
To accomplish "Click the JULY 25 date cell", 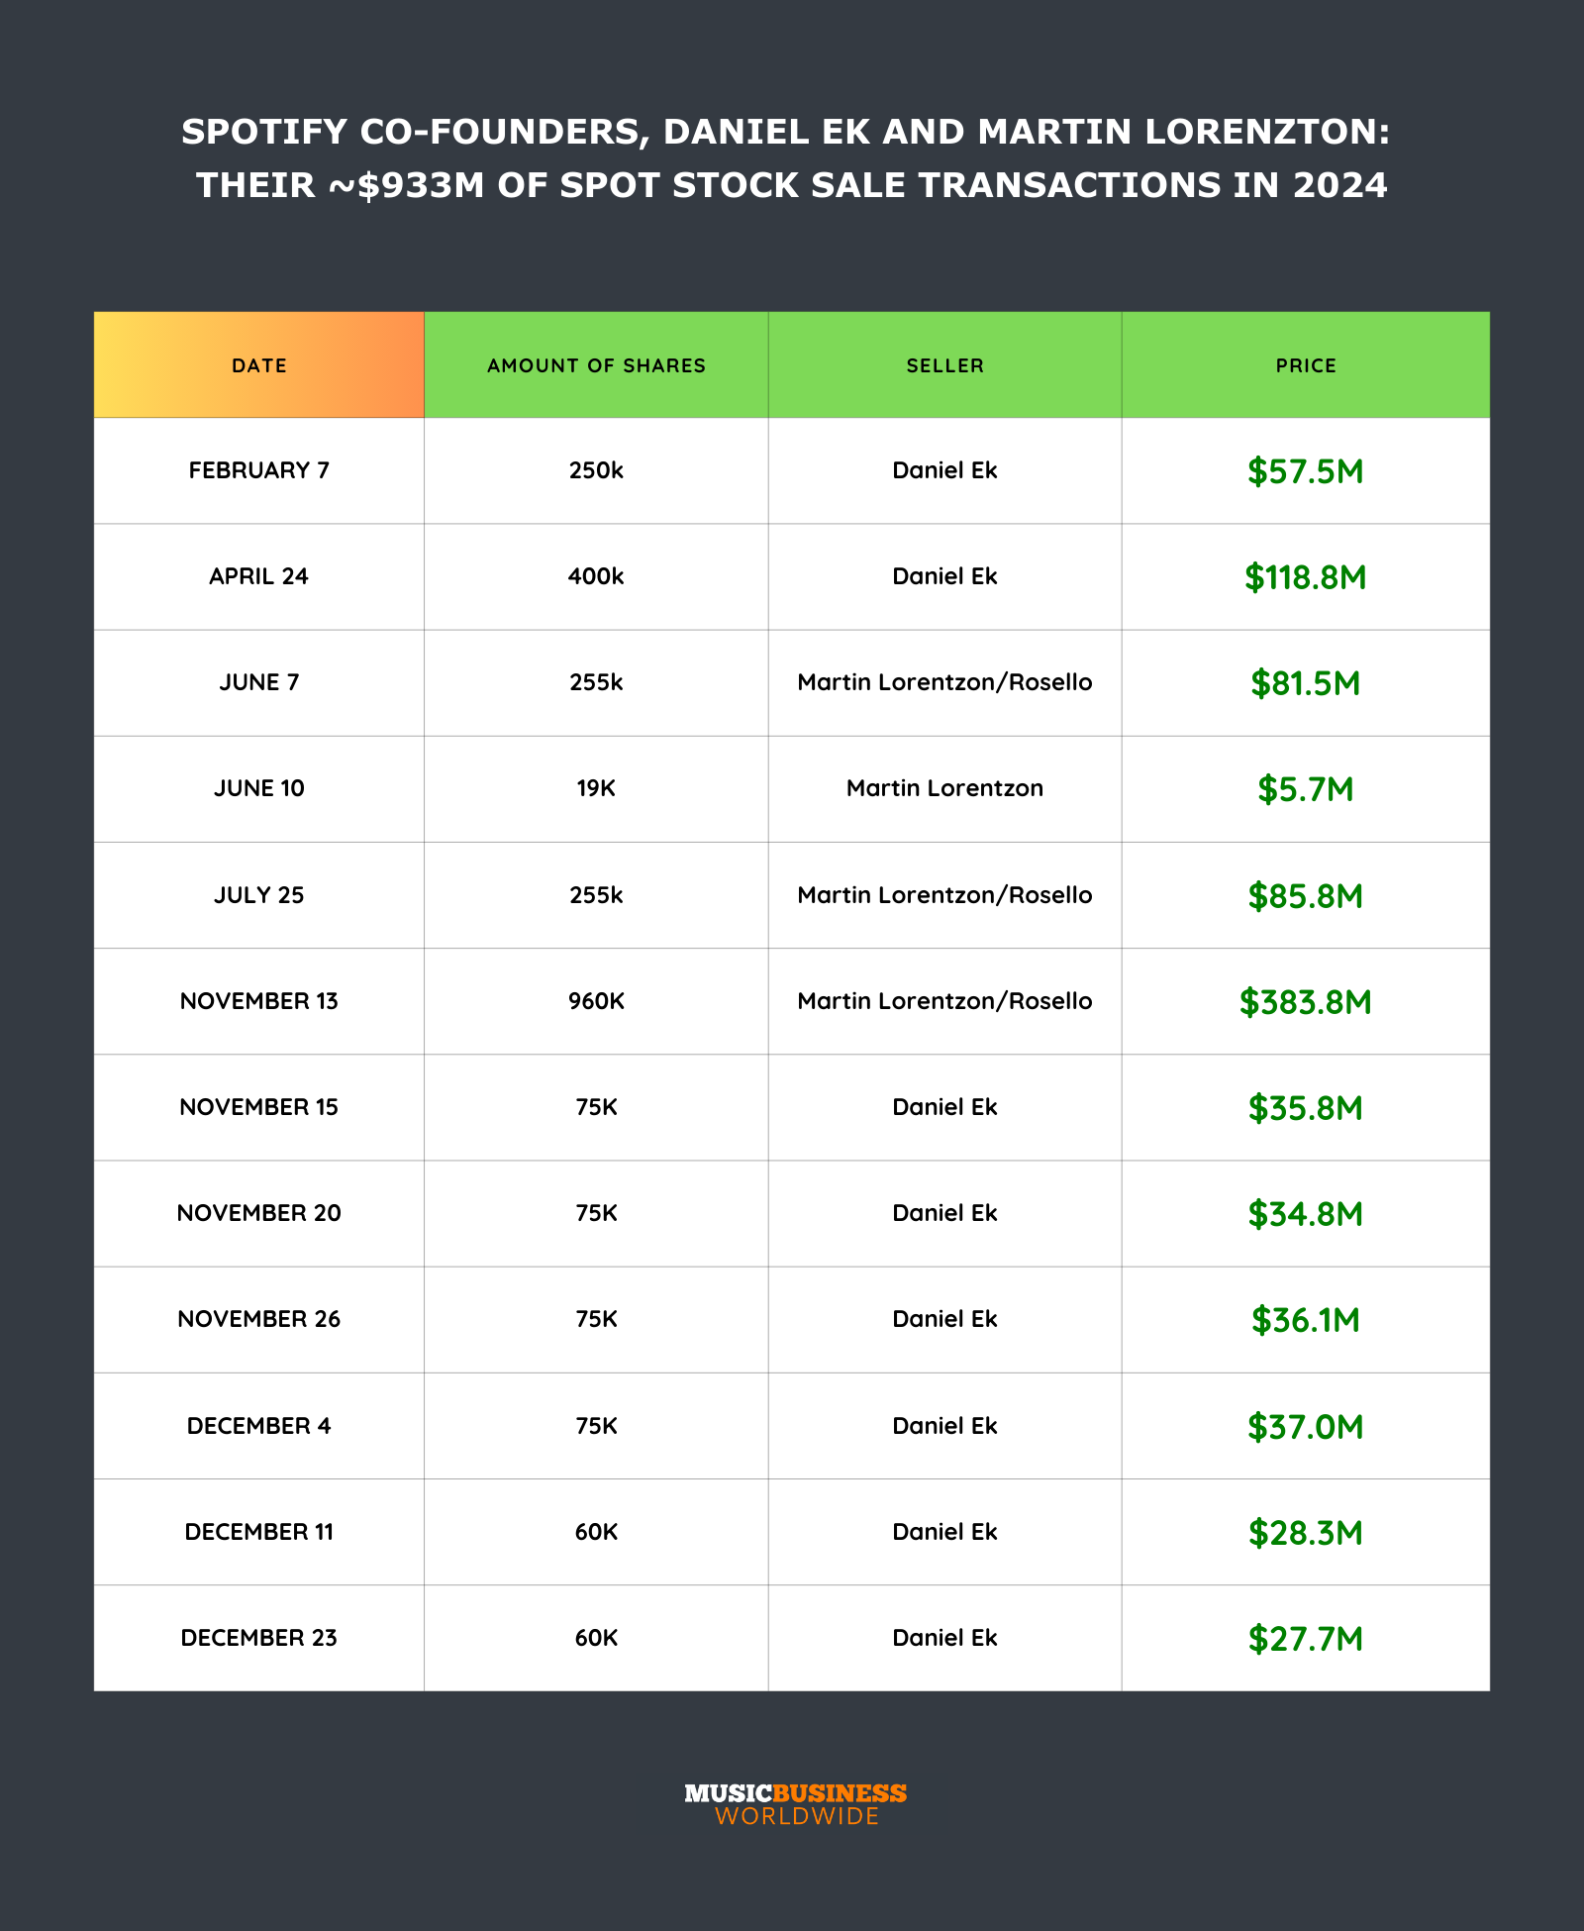I will click(x=259, y=895).
